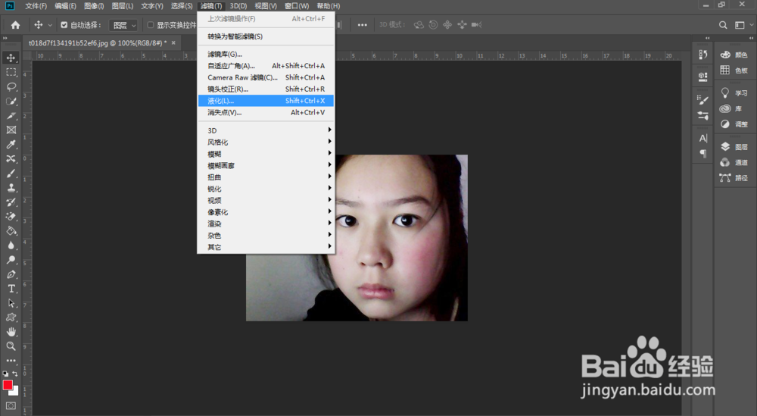
Task: Expand the 锐化 filter submenu
Action: coord(266,189)
